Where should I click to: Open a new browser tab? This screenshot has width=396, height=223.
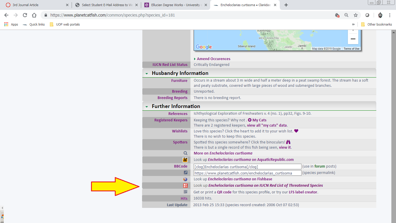click(286, 5)
